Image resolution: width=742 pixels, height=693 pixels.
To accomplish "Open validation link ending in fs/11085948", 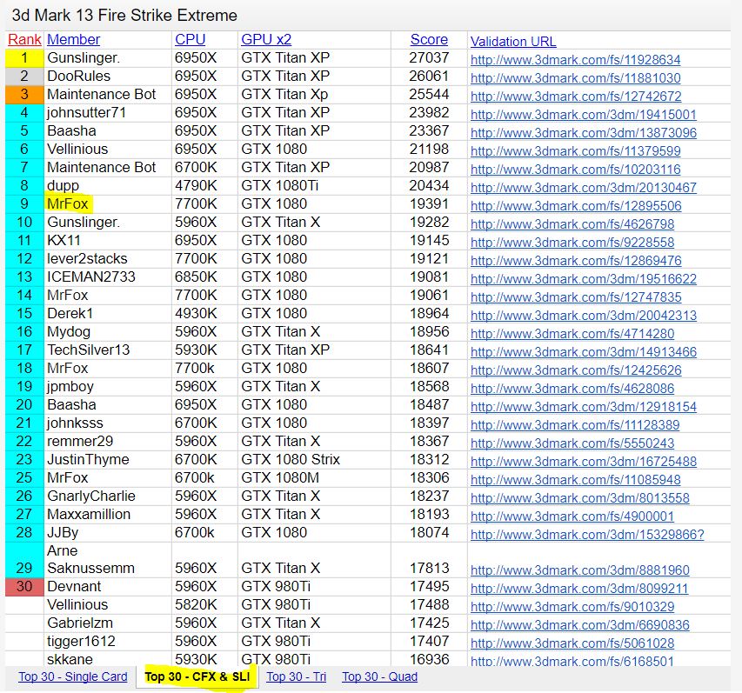I will coord(576,480).
